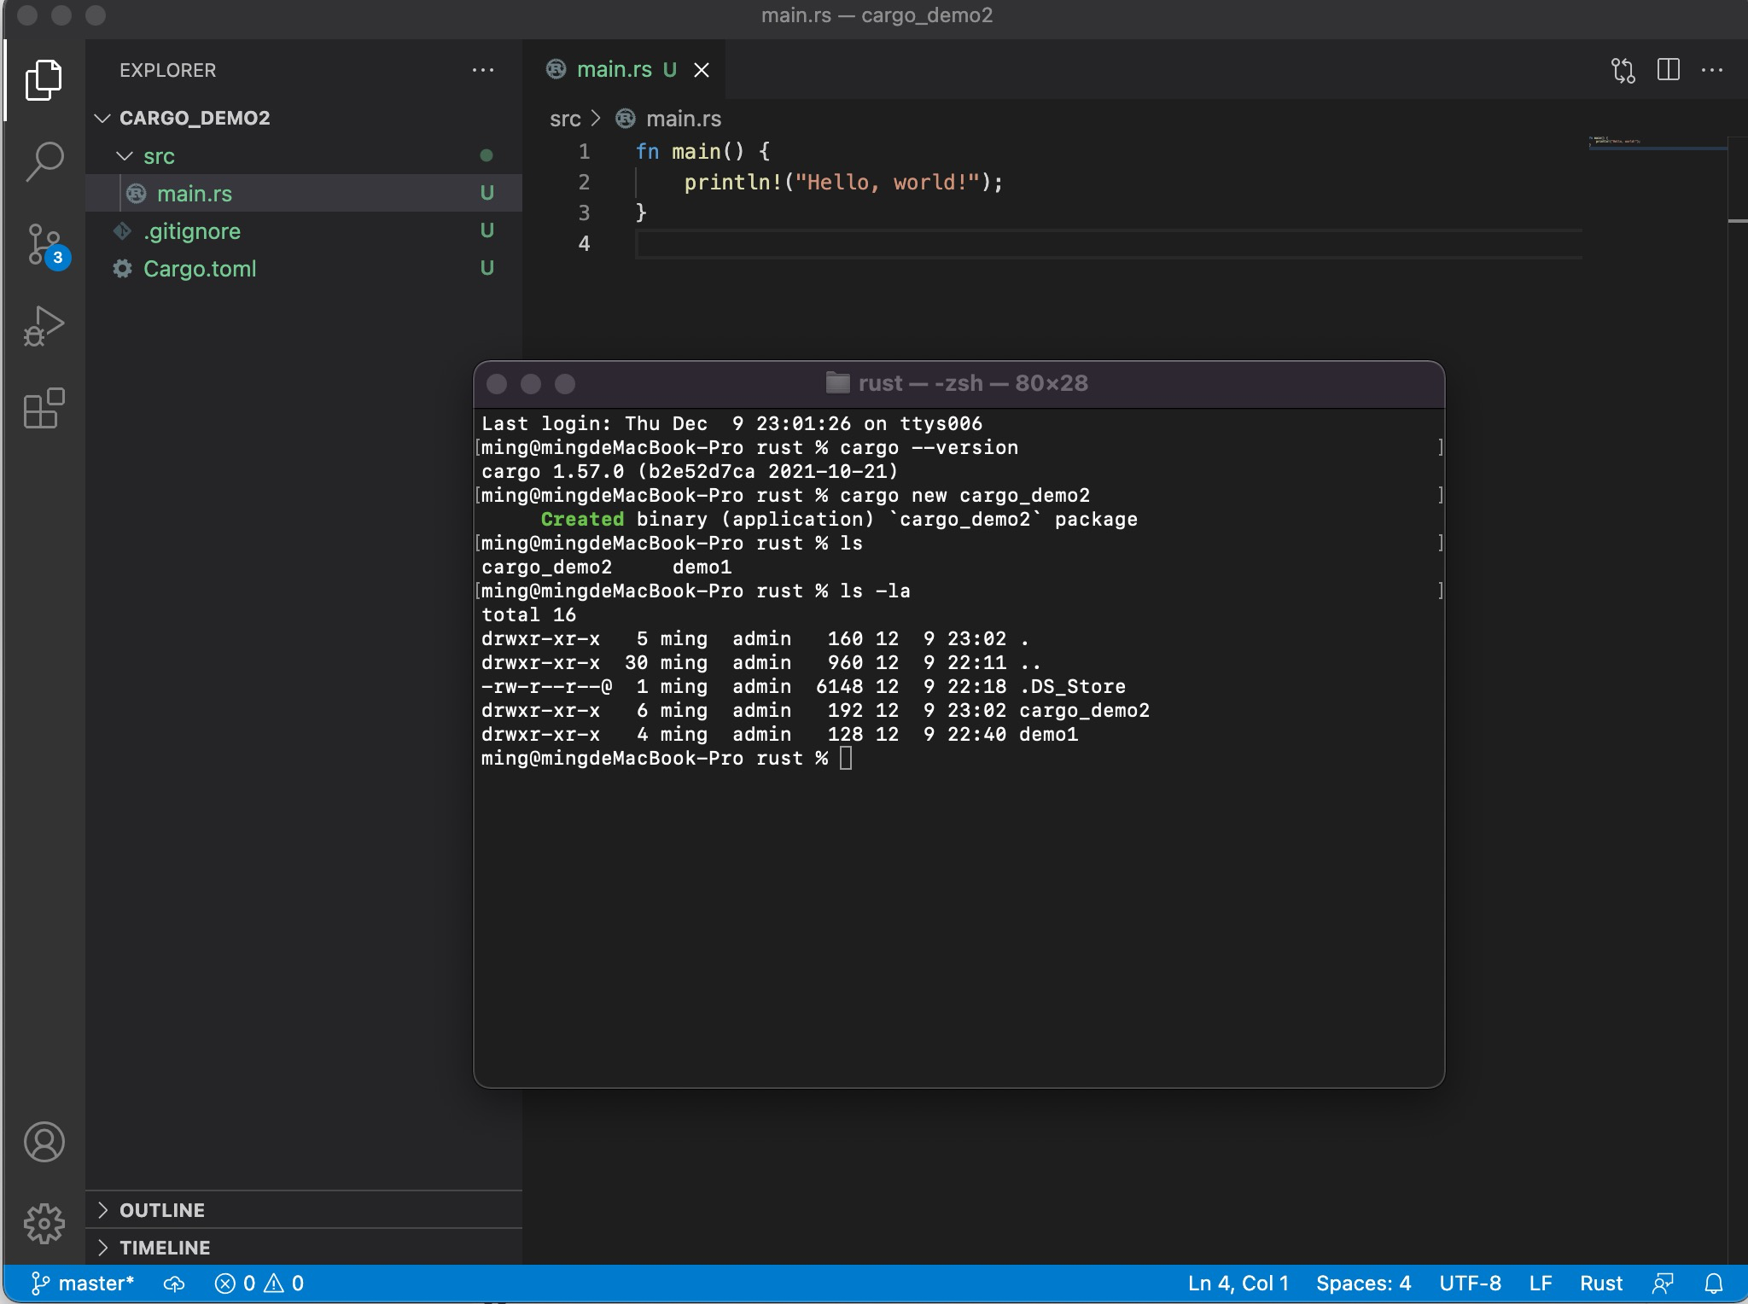Click the Open Changes icon in editor toolbar
Viewport: 1748px width, 1304px height.
tap(1623, 70)
